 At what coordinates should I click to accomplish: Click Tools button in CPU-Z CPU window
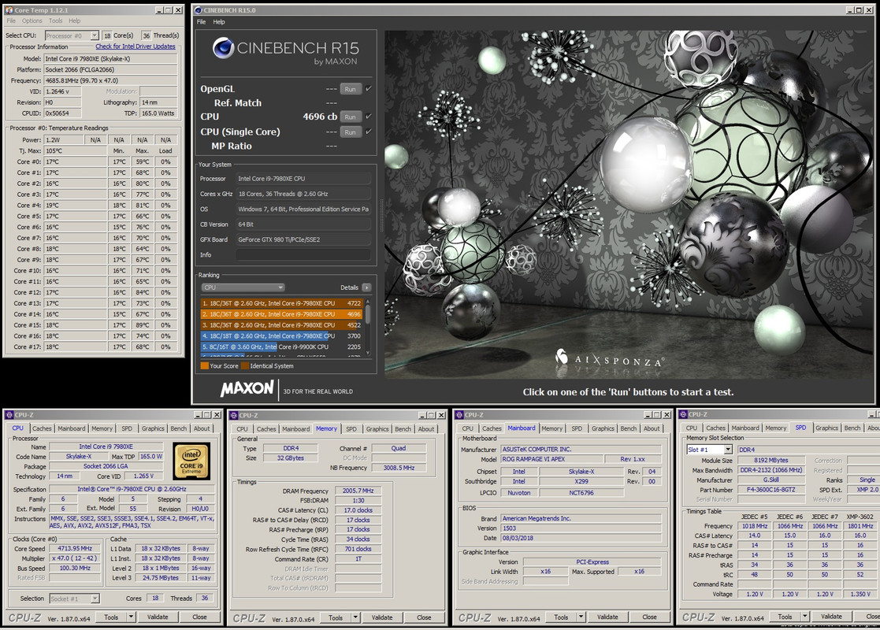pyautogui.click(x=111, y=617)
